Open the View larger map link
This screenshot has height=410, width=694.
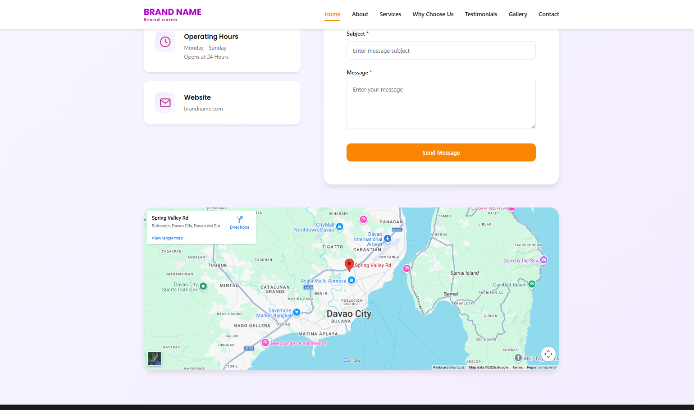pos(167,238)
